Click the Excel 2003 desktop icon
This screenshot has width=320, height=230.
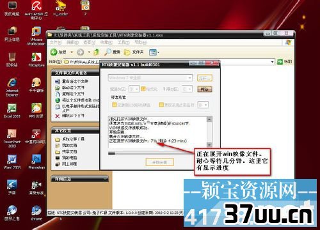(12, 111)
